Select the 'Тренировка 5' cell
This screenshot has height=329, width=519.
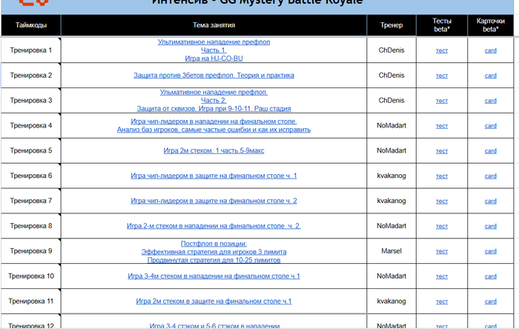click(31, 150)
